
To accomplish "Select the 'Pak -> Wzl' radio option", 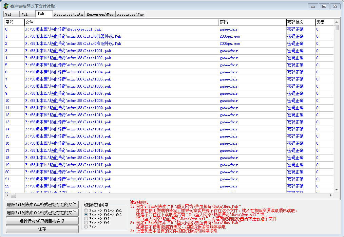I will pos(86,223).
